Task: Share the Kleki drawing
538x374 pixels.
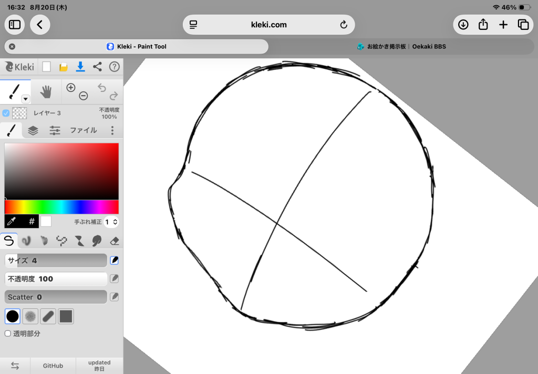Action: point(97,67)
